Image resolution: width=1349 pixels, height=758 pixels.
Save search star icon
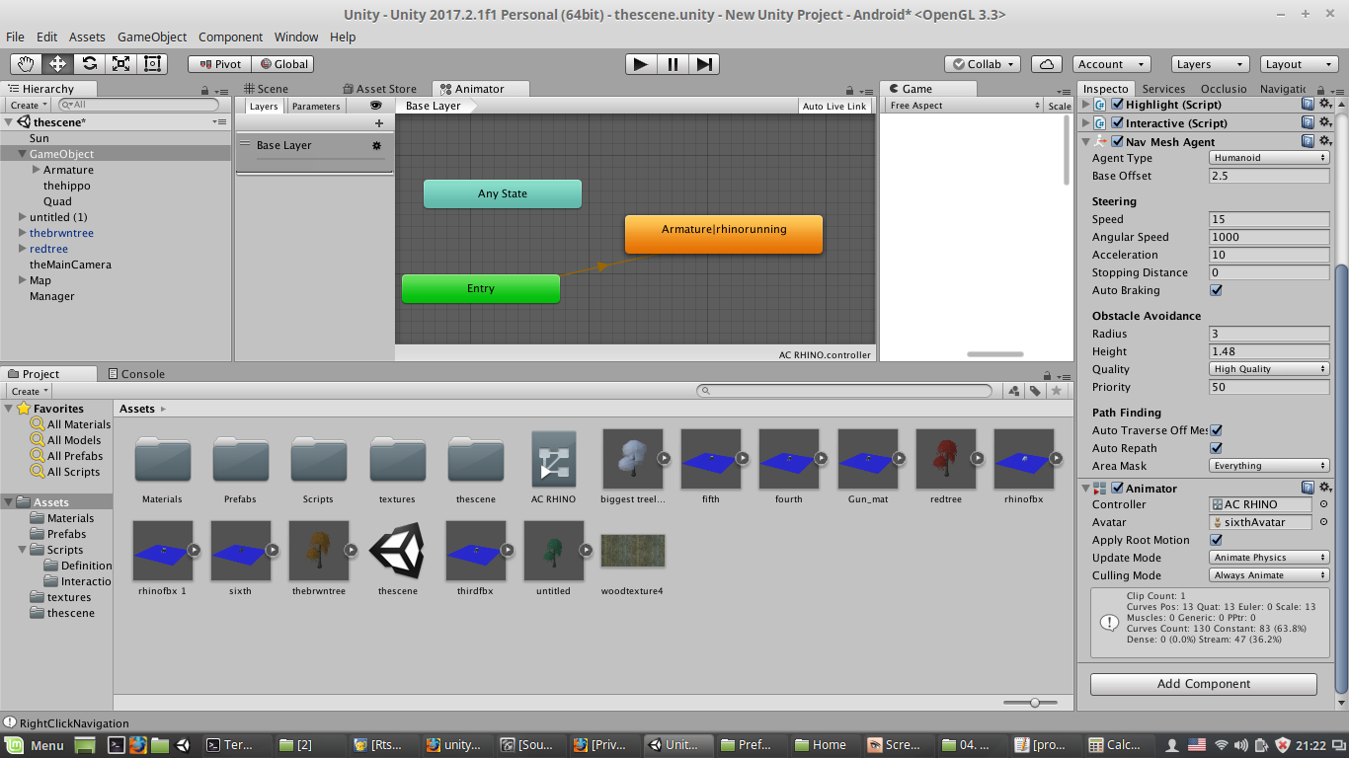(1057, 392)
